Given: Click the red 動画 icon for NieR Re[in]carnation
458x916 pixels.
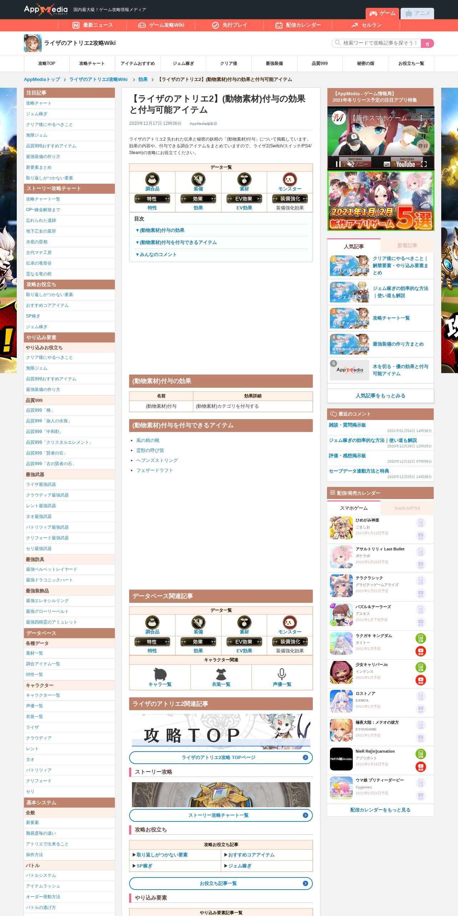Looking at the screenshot, I should pyautogui.click(x=421, y=767).
